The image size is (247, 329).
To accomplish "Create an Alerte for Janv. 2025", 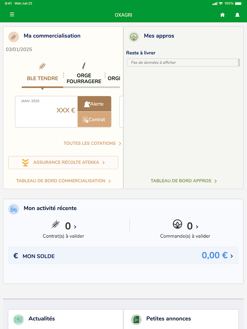I will click(94, 104).
